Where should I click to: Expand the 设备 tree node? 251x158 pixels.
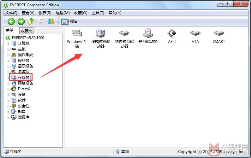point(8,95)
